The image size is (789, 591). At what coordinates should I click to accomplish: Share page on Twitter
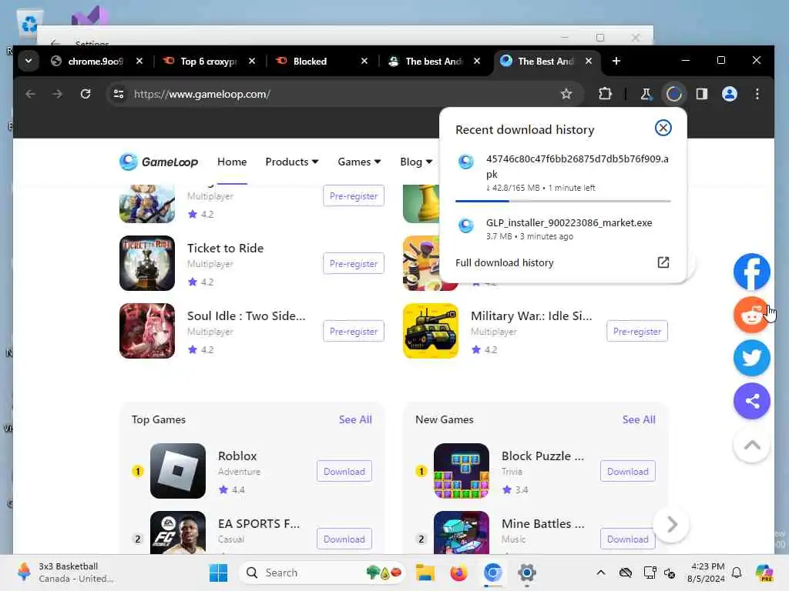[x=752, y=359]
